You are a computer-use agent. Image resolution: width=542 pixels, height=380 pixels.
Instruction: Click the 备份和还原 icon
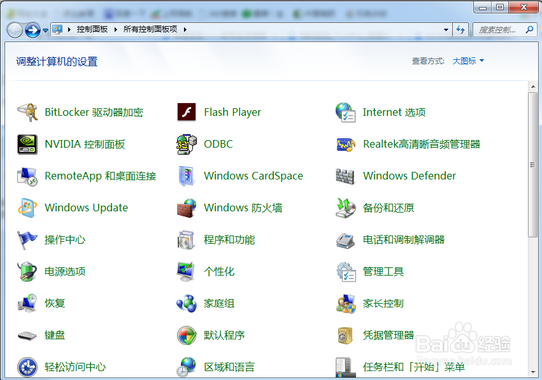(x=345, y=208)
